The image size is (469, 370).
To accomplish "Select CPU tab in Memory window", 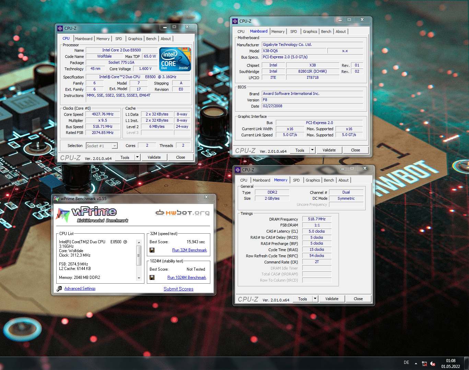I will tap(244, 180).
